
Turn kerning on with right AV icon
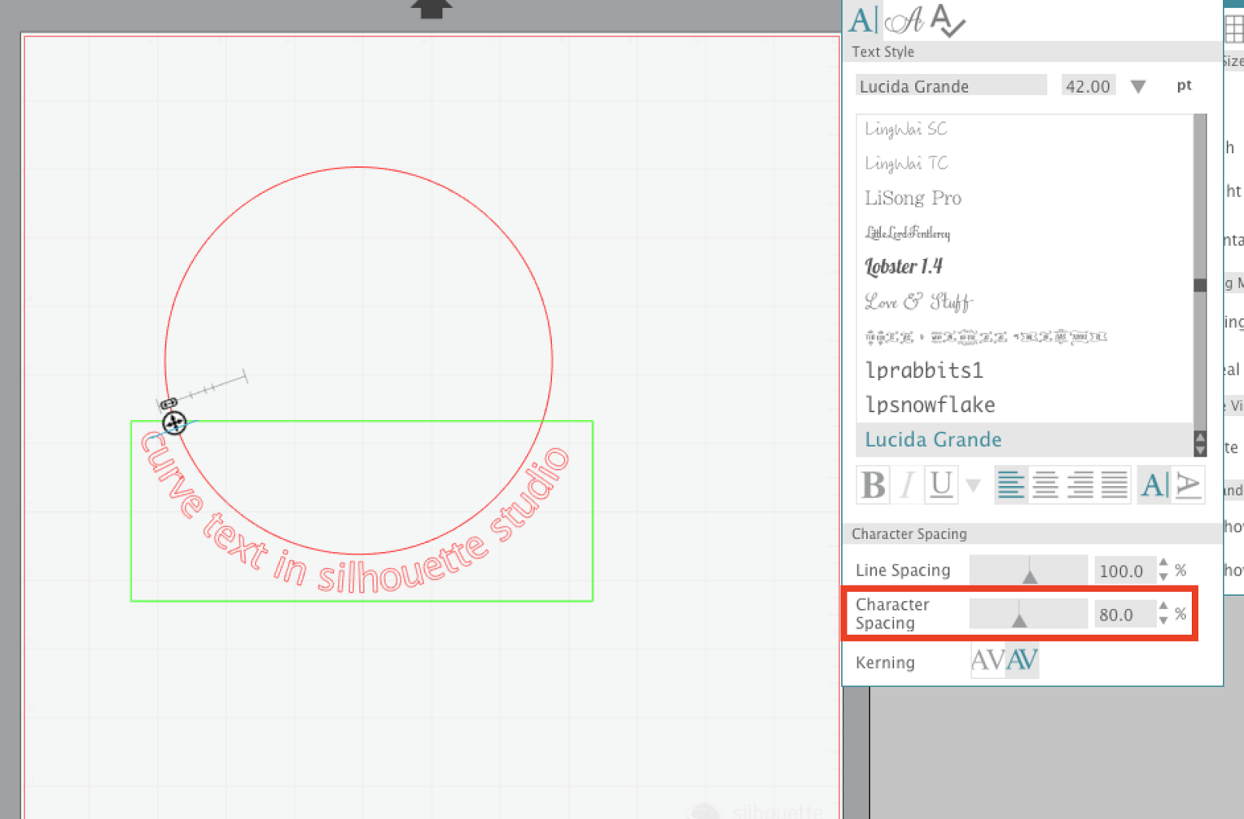click(1022, 660)
